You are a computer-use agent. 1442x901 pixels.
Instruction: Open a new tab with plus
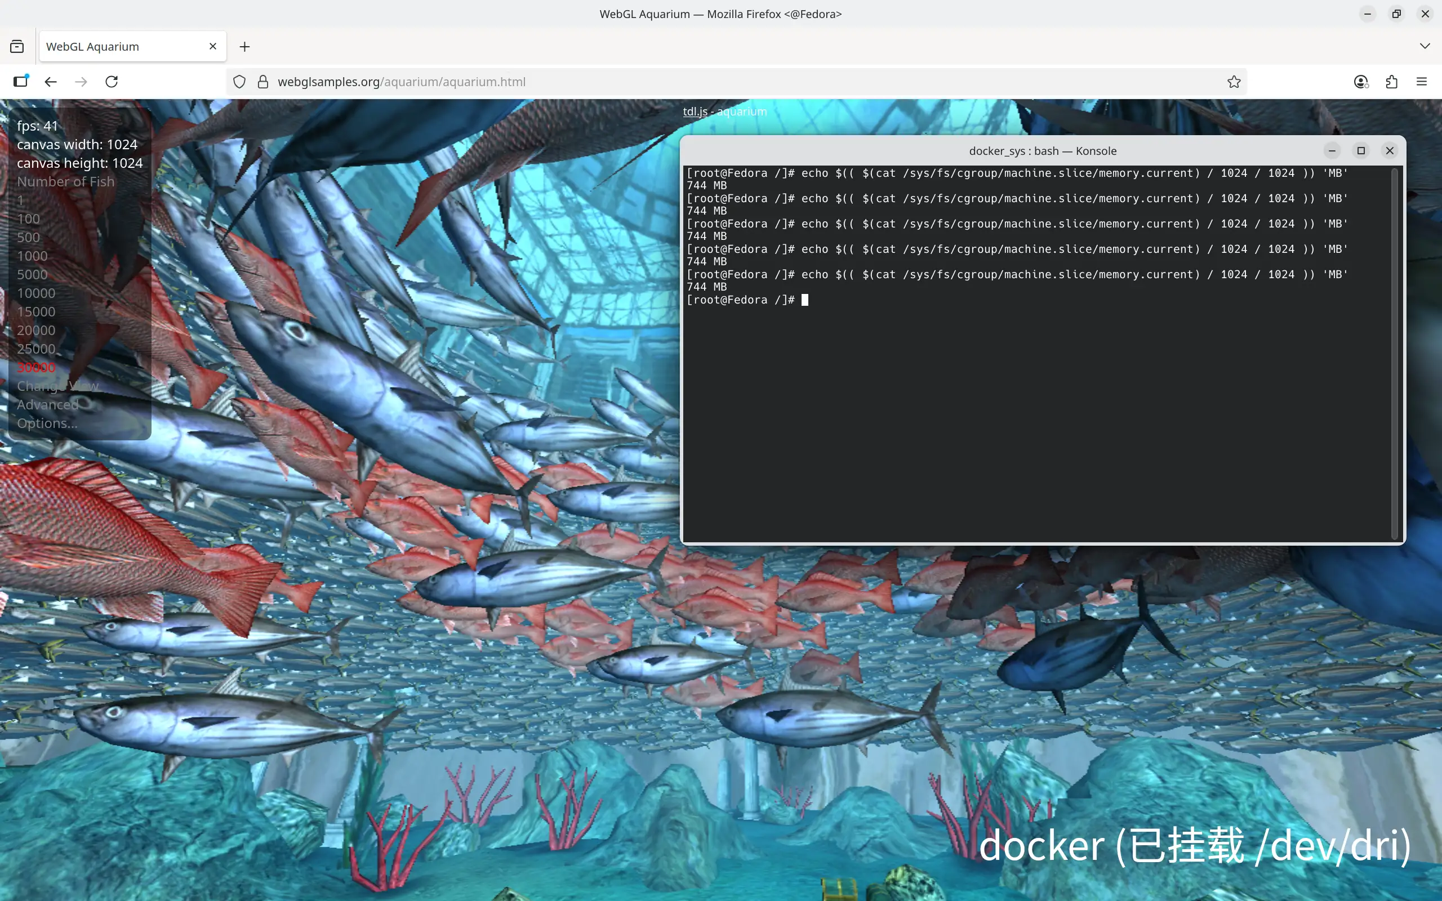244,47
